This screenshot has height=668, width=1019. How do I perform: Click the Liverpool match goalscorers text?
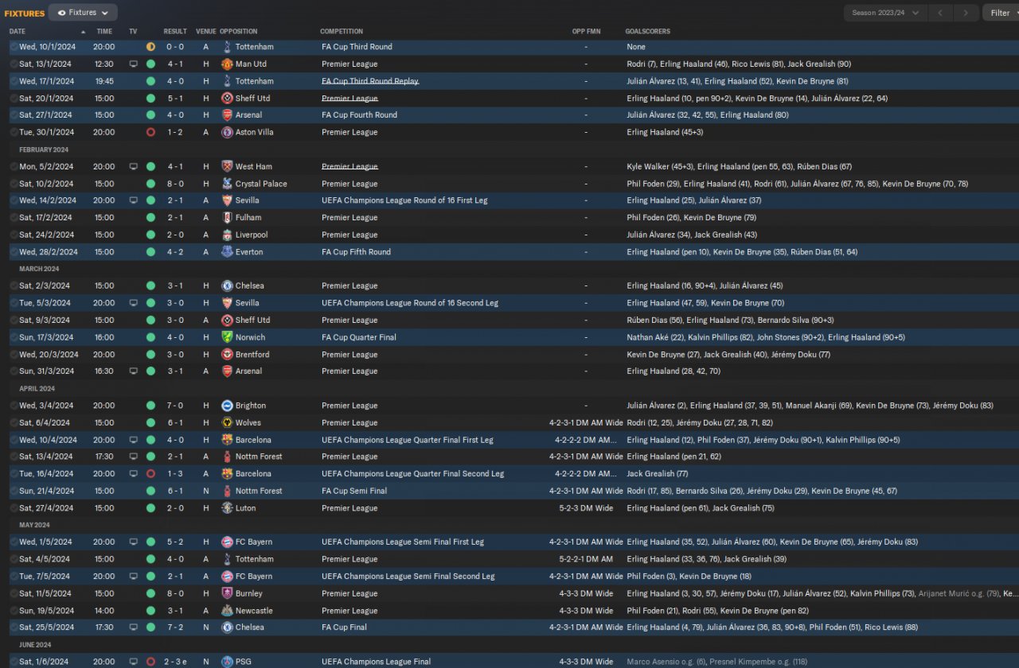coord(692,235)
